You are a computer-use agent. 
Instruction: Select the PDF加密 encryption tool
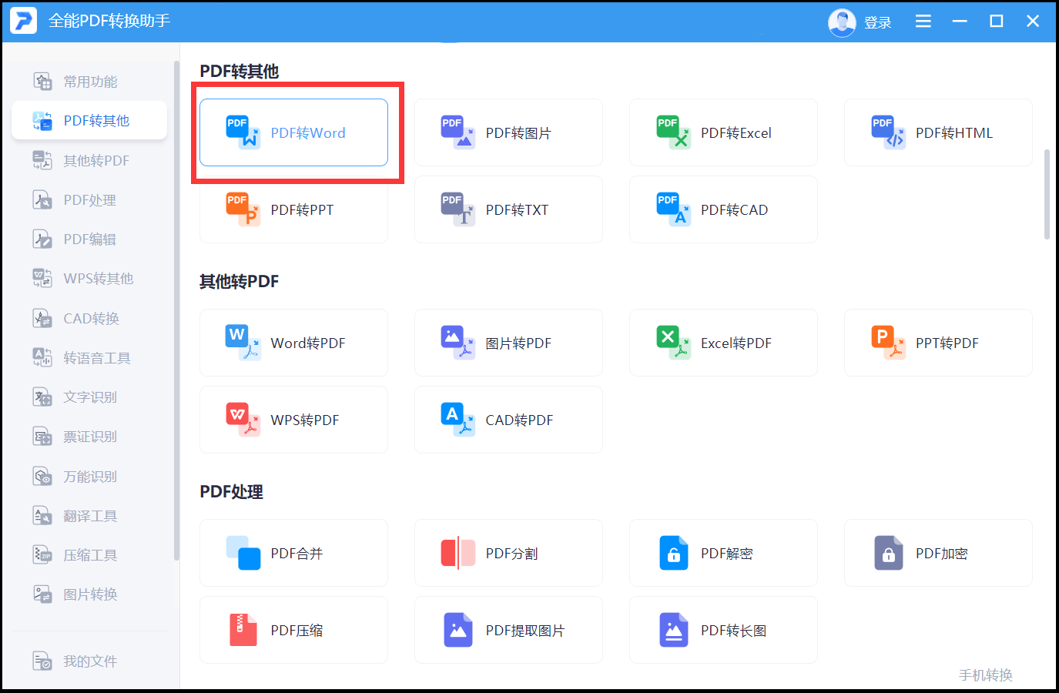point(937,553)
